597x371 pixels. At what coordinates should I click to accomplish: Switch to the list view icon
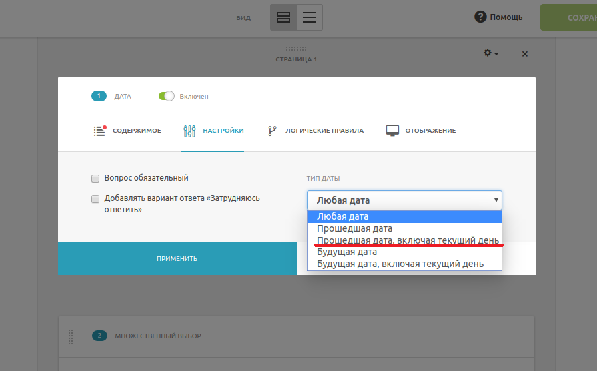pos(309,17)
